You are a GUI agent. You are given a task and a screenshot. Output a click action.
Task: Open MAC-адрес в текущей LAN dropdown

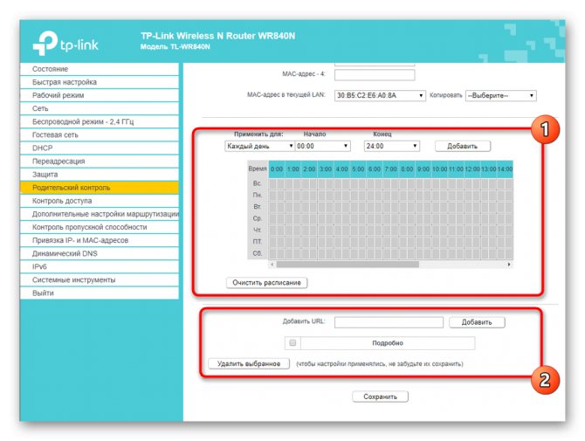click(380, 95)
